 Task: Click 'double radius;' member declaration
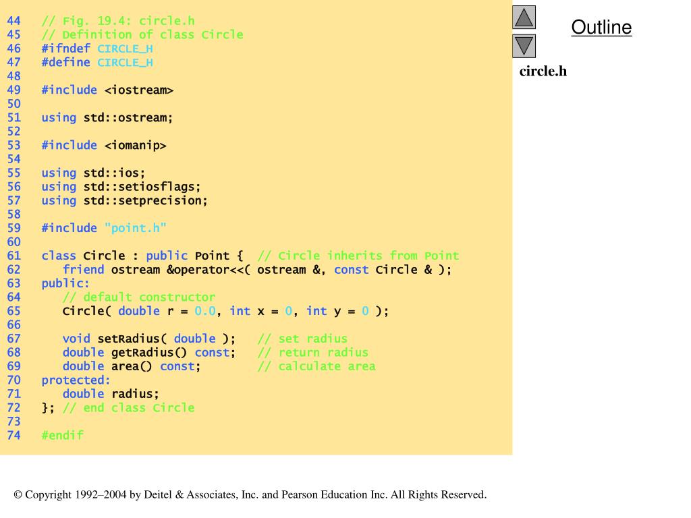pos(111,394)
